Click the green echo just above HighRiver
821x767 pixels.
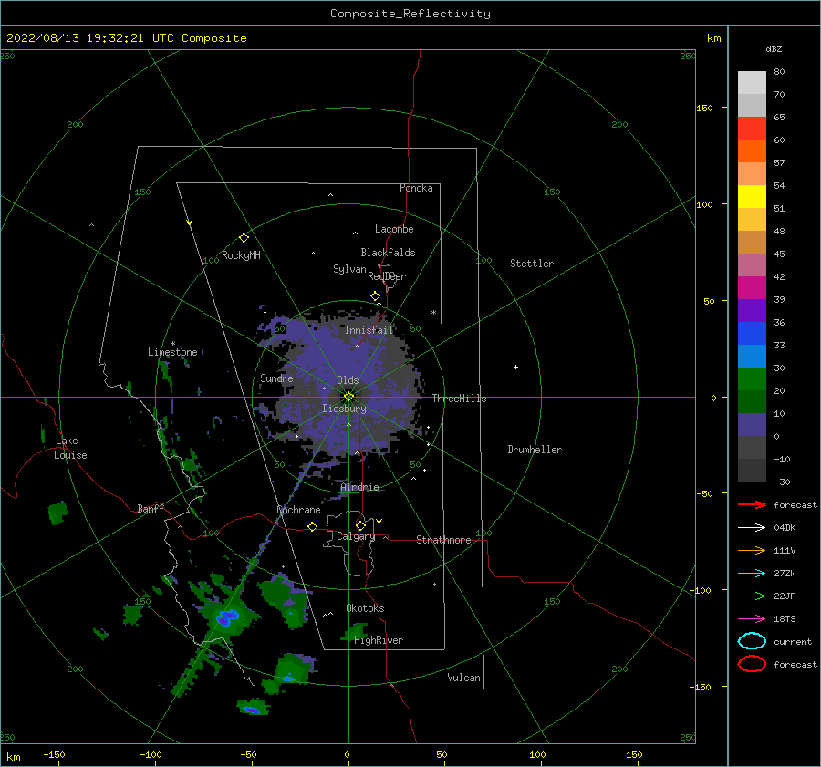point(355,632)
